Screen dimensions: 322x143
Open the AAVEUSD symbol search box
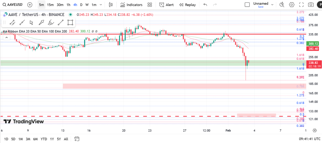click(13, 5)
